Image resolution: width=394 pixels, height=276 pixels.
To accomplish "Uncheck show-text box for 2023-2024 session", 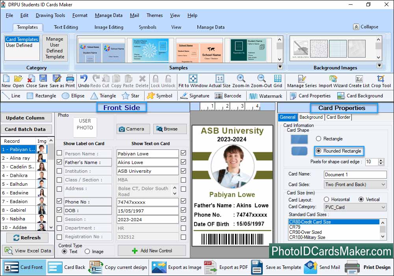I will point(184,219).
